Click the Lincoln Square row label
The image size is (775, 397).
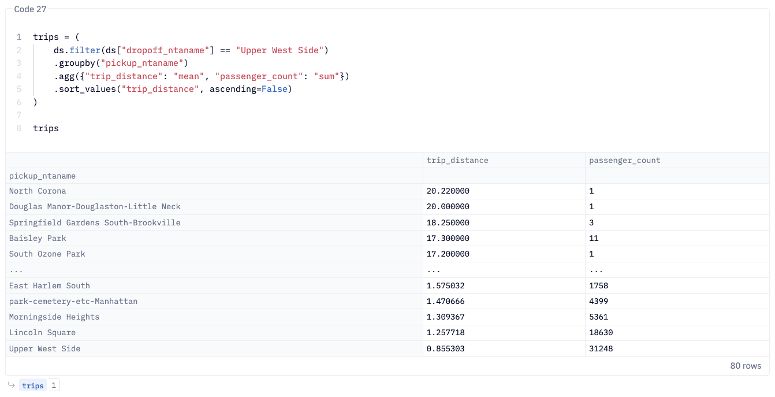[x=42, y=332]
